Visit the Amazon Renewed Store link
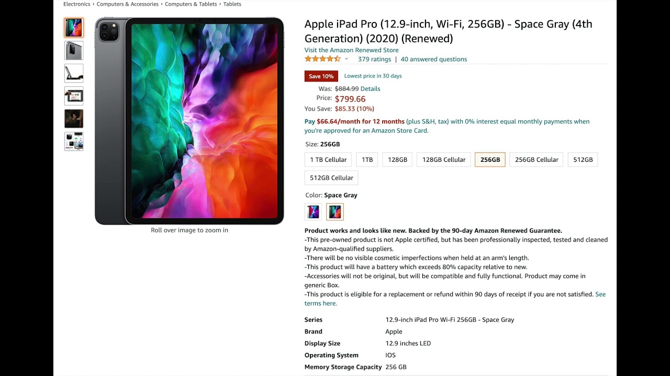 tap(352, 50)
